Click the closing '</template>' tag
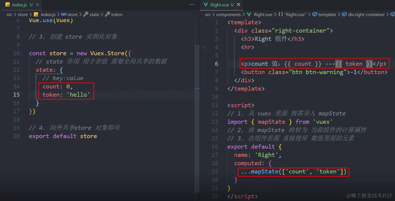Image resolution: width=395 pixels, height=201 pixels. 246,89
